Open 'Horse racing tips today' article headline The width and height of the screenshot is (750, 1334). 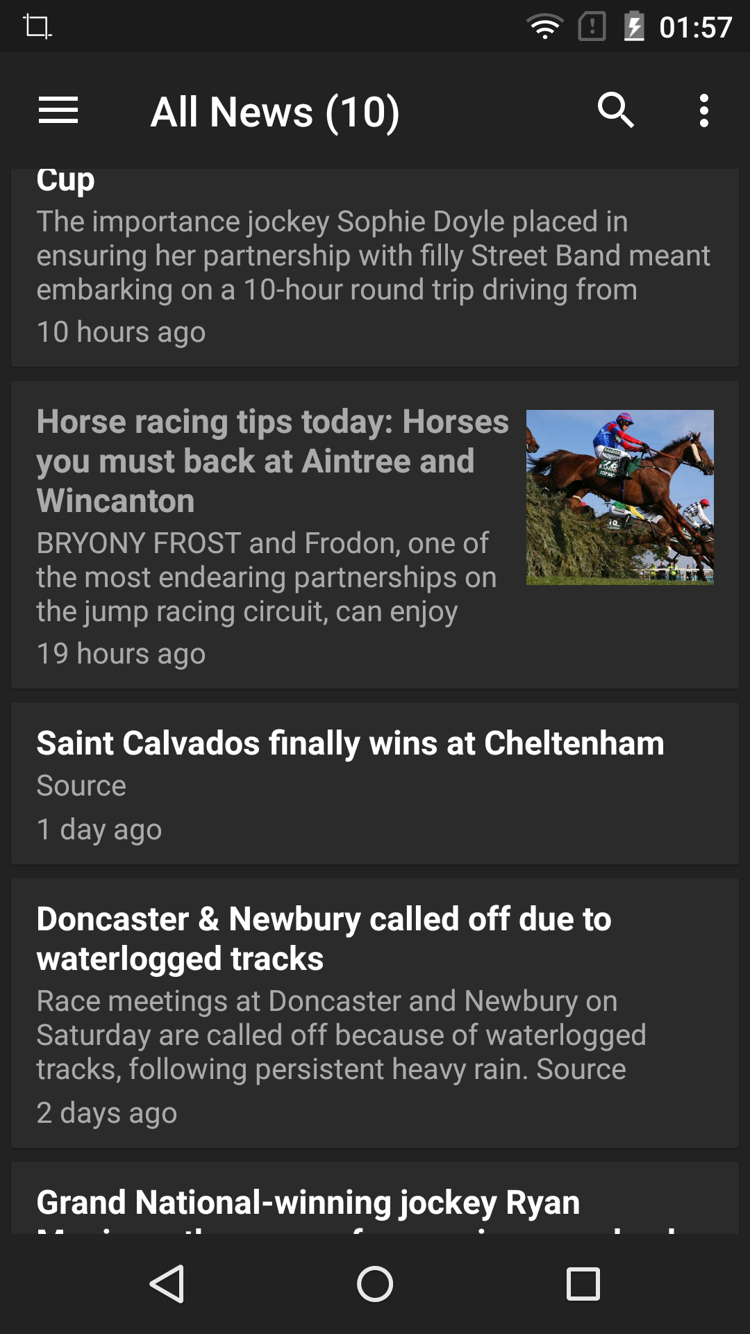tap(272, 461)
